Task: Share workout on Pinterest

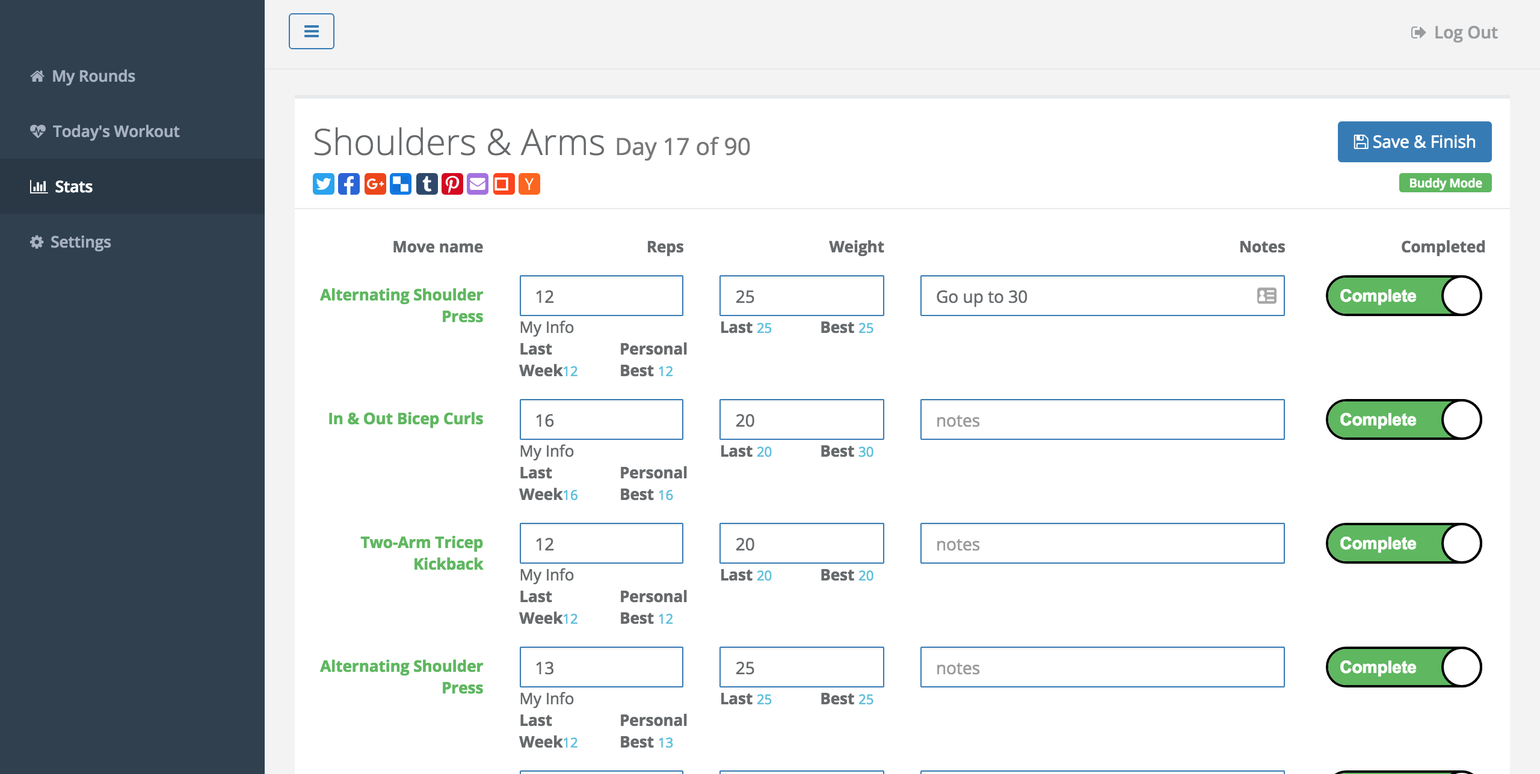Action: (x=452, y=184)
